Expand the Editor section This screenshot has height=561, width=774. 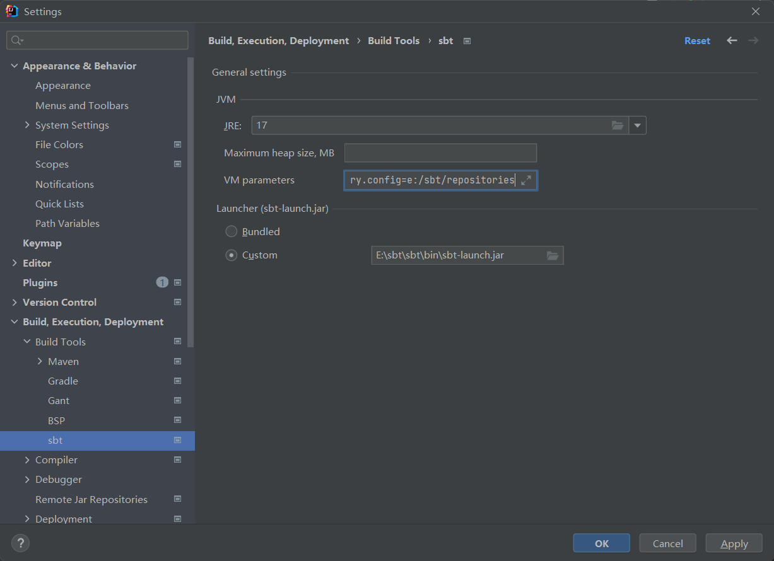(15, 263)
